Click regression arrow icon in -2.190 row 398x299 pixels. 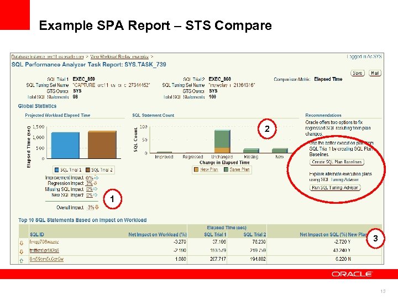pyautogui.click(x=22, y=252)
